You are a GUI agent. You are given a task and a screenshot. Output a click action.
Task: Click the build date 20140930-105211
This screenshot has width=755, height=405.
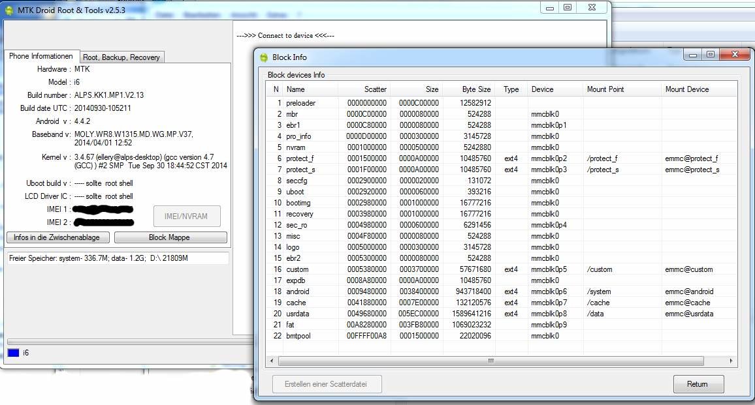[x=103, y=108]
